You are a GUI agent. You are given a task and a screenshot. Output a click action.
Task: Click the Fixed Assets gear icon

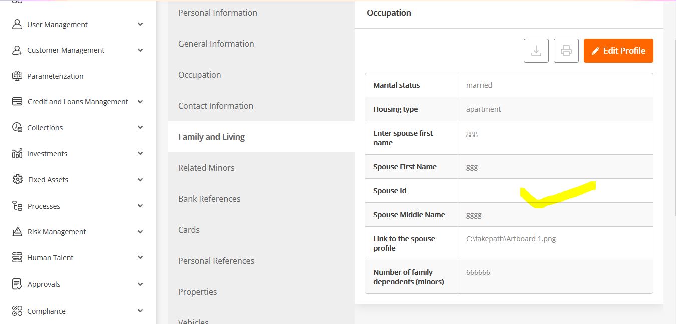[17, 179]
